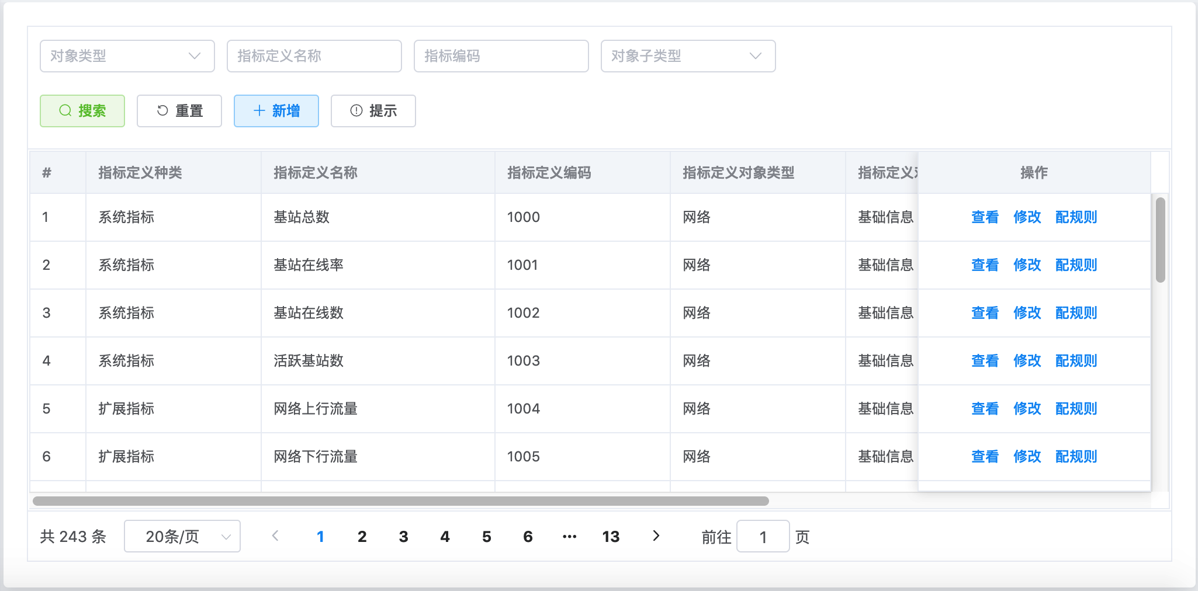The width and height of the screenshot is (1198, 591).
Task: Click 修改 for 网络下行流量 row
Action: (1027, 457)
